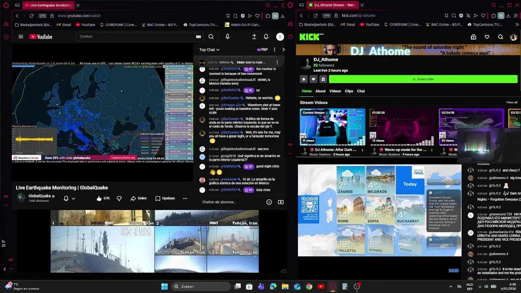521x293 pixels.
Task: Click the YouTube search field Zoeken
Action: (x=136, y=37)
